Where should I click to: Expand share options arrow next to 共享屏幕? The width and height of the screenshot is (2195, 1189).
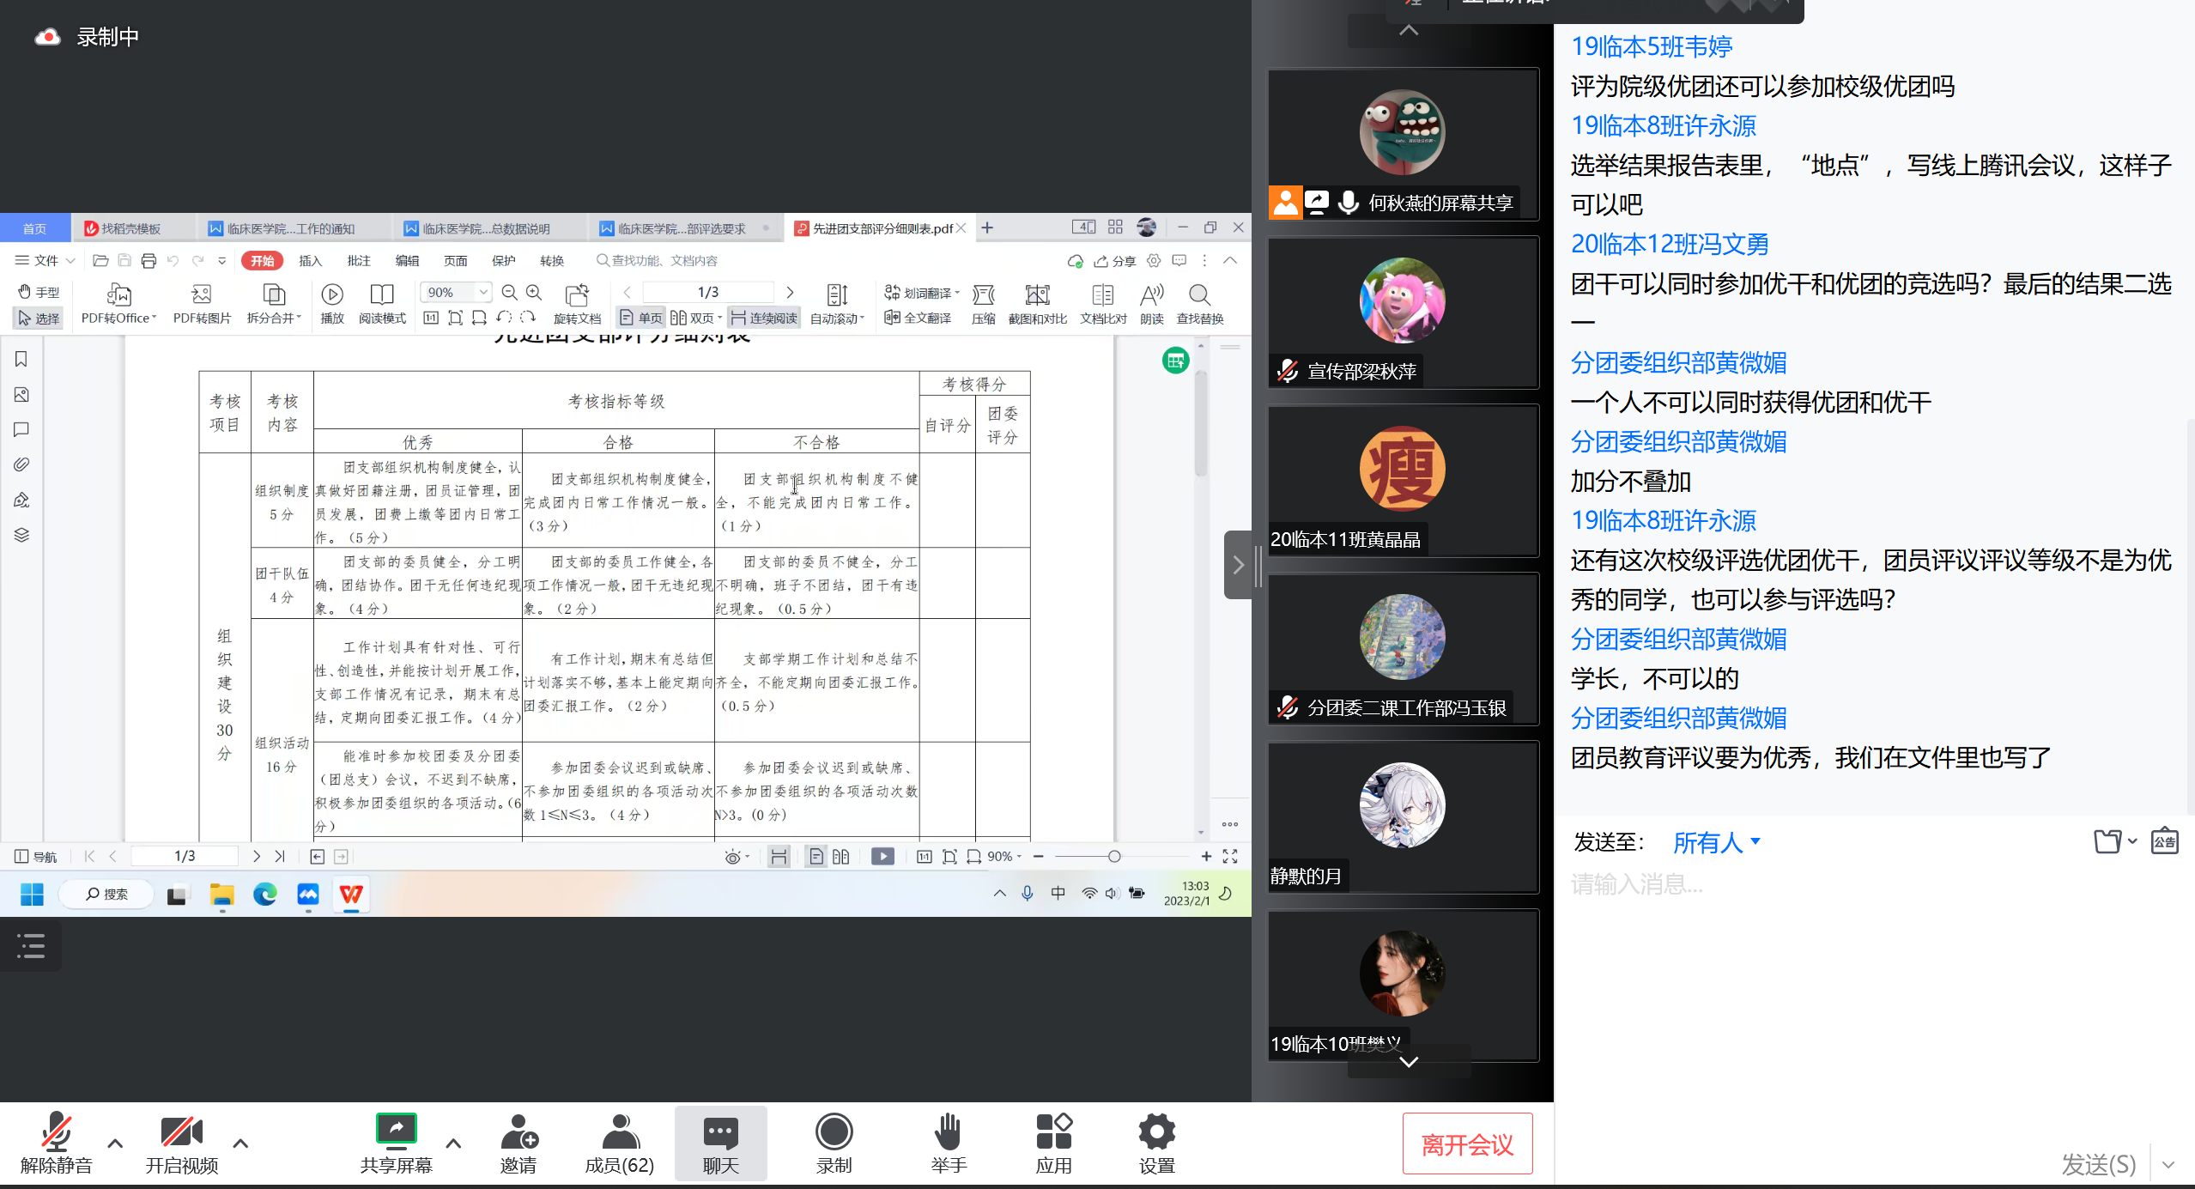[453, 1143]
